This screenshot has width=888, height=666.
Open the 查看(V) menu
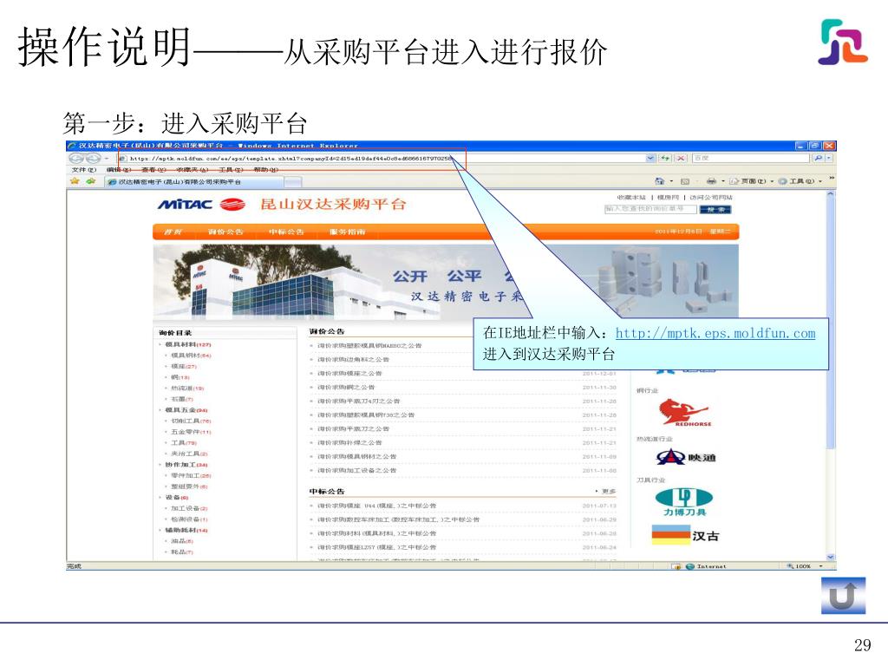[x=153, y=169]
